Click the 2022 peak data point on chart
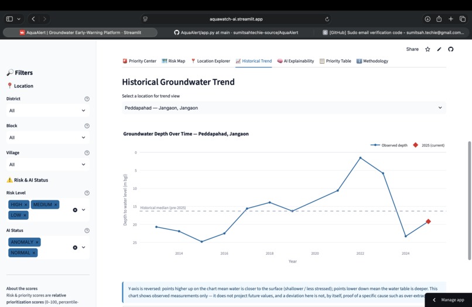472x307 pixels. 360,158
